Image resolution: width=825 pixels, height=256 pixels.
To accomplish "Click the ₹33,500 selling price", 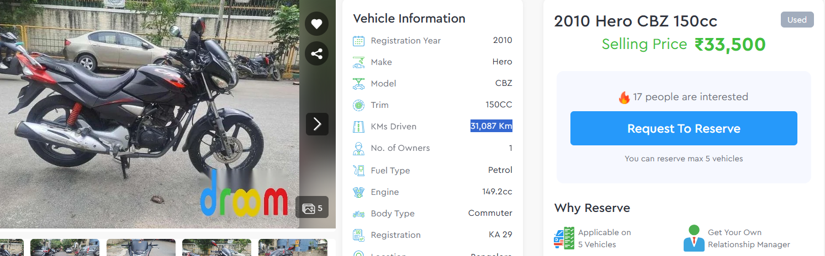I will tap(730, 45).
